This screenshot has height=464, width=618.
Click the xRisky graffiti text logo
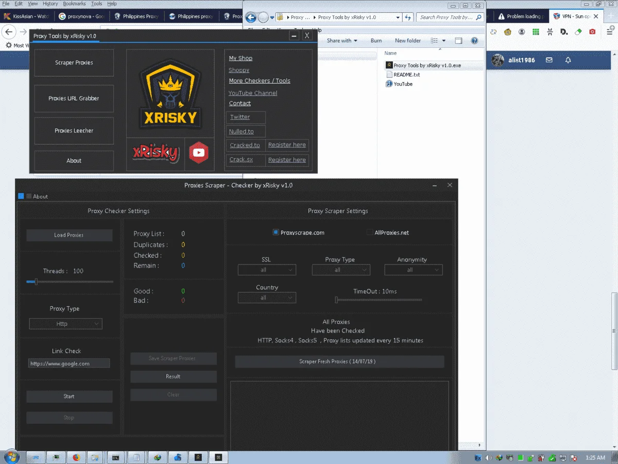click(x=156, y=153)
